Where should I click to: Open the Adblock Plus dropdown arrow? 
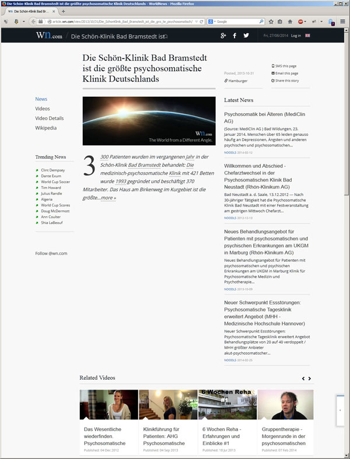[x=305, y=22]
